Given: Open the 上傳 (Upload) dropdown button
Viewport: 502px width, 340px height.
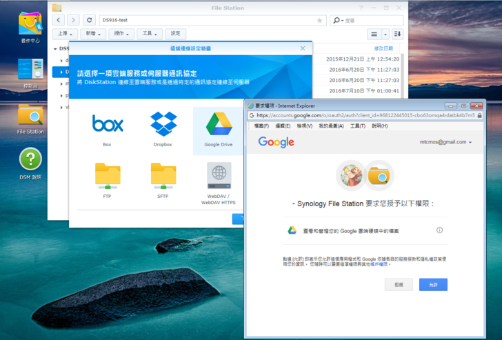Looking at the screenshot, I should (65, 34).
